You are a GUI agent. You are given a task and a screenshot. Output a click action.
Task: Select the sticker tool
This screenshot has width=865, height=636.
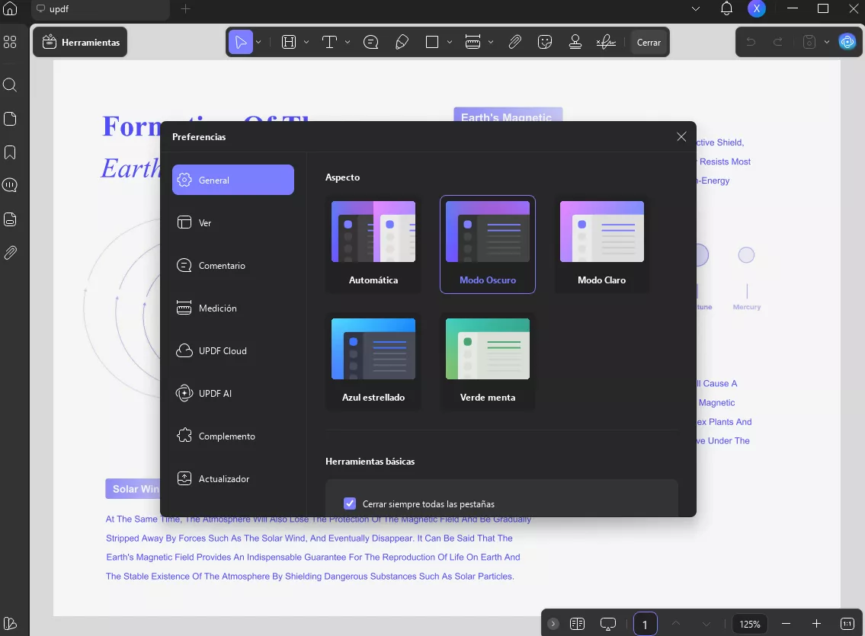coord(545,42)
